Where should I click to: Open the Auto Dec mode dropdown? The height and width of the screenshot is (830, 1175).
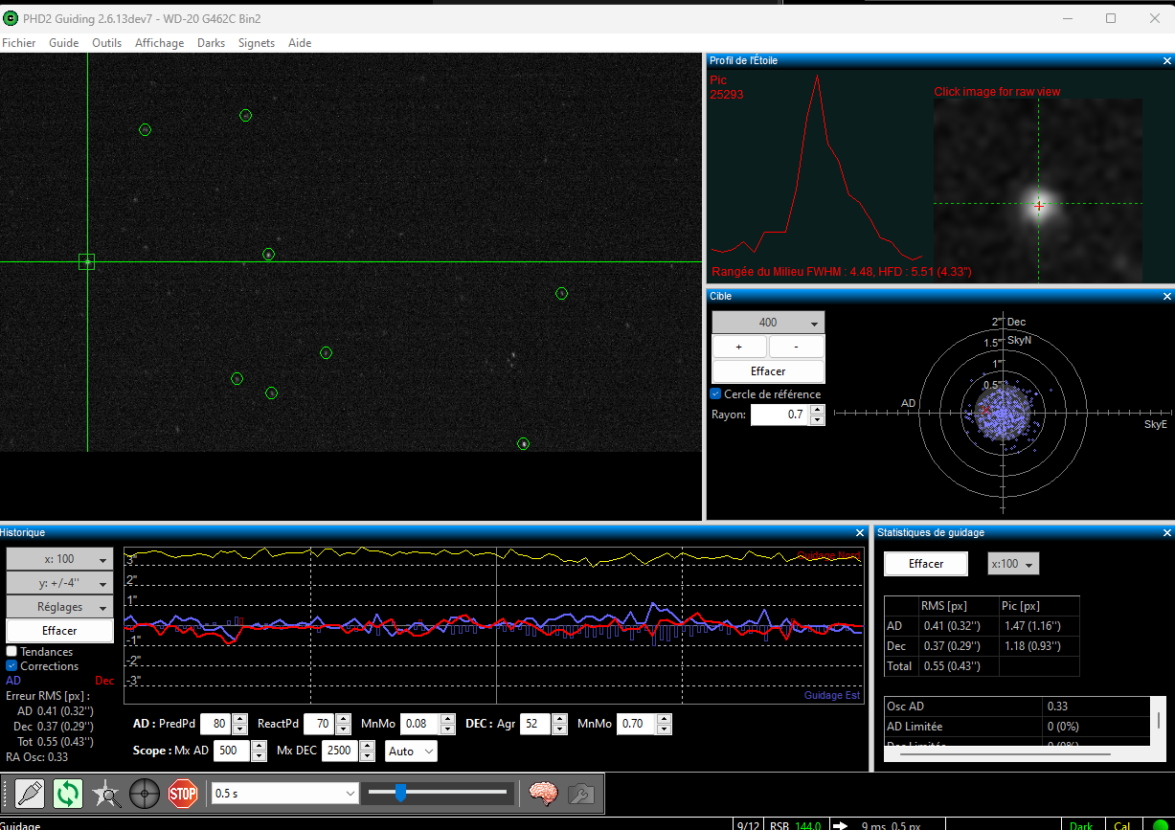click(411, 751)
